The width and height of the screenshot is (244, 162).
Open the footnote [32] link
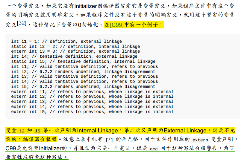tap(22, 23)
